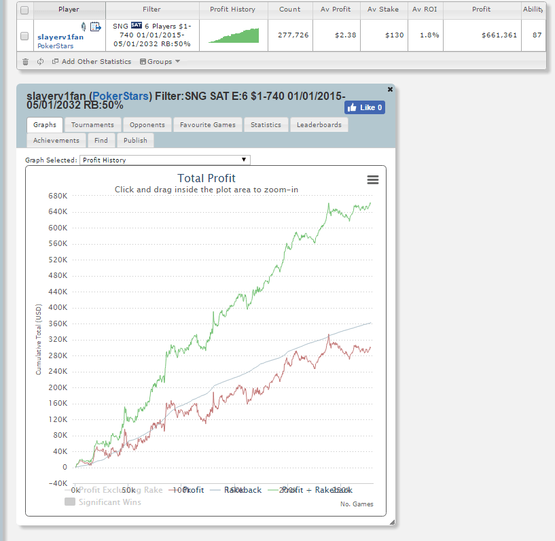Toggle the Significant Wins legend item
The image size is (555, 541).
coord(103,502)
